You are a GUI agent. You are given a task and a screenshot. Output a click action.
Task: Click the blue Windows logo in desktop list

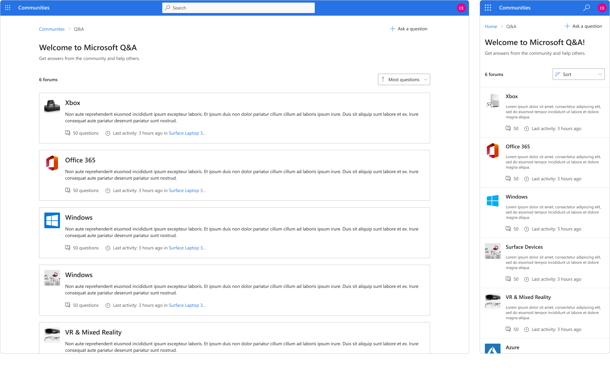click(52, 220)
